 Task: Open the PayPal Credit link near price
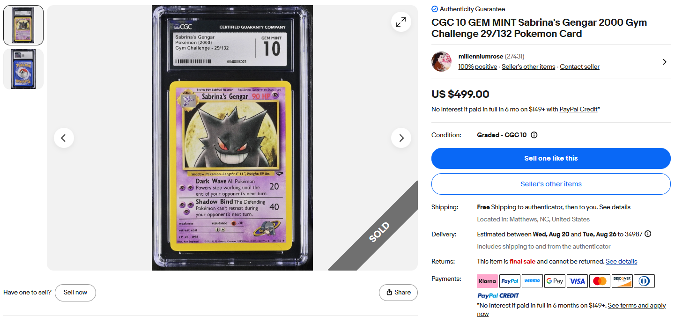coord(578,109)
